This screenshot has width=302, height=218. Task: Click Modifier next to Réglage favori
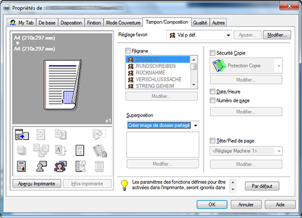click(x=277, y=35)
